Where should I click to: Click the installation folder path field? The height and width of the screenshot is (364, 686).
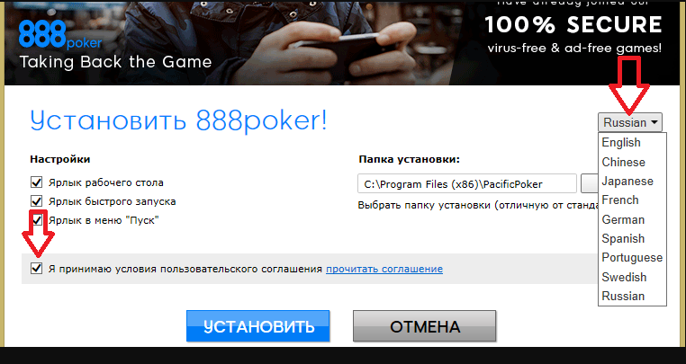tap(467, 183)
